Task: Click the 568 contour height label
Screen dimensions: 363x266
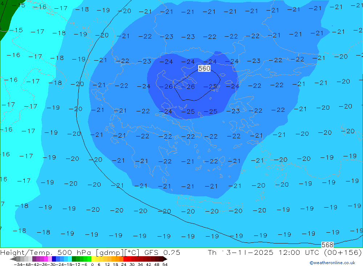Action: click(x=327, y=245)
